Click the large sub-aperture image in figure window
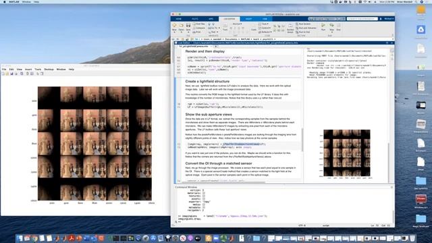The width and height of the screenshot is (432, 243). coord(94,144)
